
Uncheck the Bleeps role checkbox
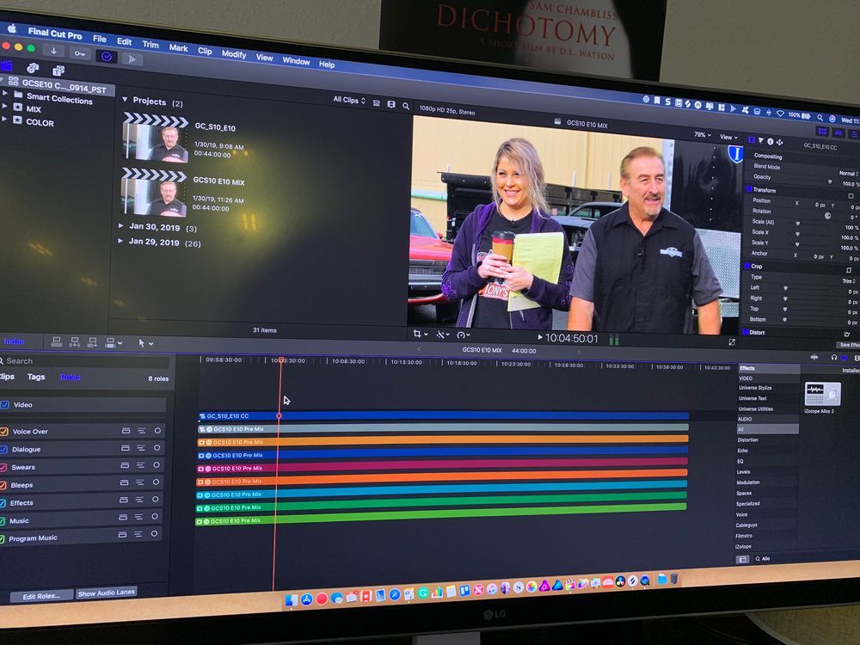tap(3, 485)
